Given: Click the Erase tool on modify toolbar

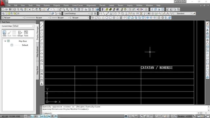Looking at the screenshot, I should 207,23.
